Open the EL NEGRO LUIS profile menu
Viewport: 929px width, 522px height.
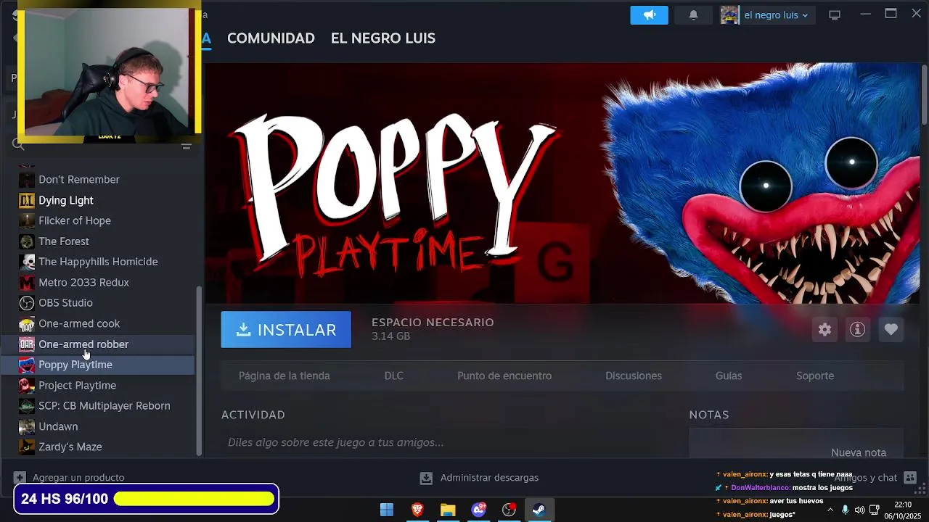tap(383, 38)
